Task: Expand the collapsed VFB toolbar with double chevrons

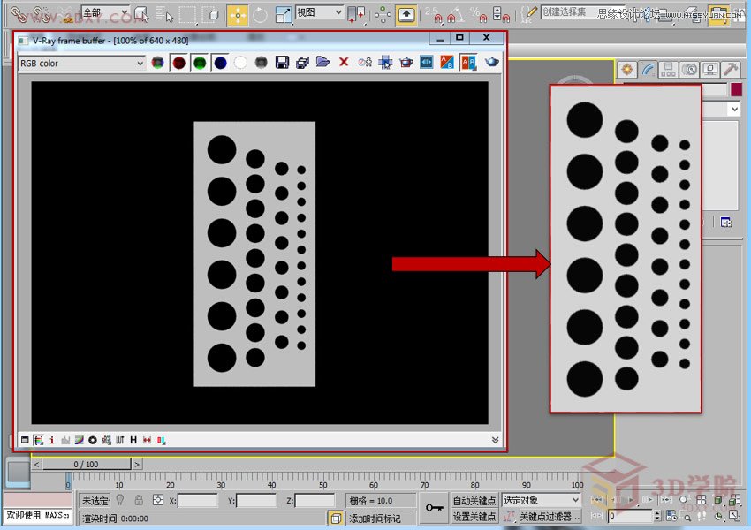Action: (x=493, y=439)
